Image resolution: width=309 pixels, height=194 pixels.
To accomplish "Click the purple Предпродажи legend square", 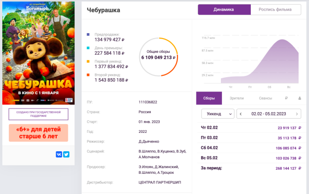I will click(88, 34).
